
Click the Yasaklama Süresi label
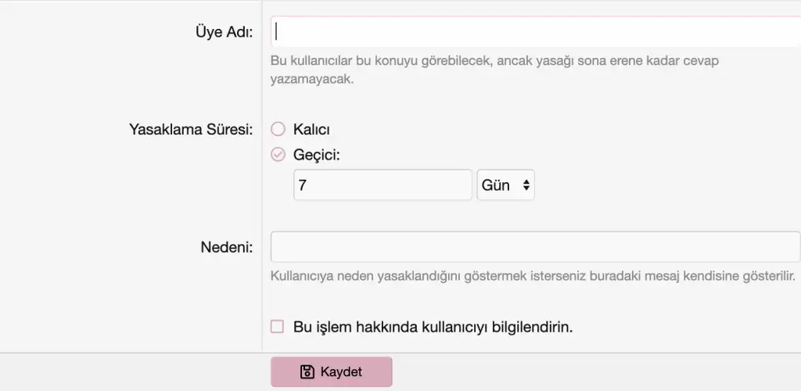tap(190, 130)
